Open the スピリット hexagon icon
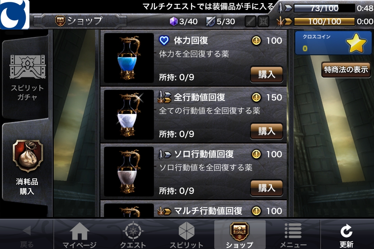The width and height of the screenshot is (374, 249). pos(187,231)
